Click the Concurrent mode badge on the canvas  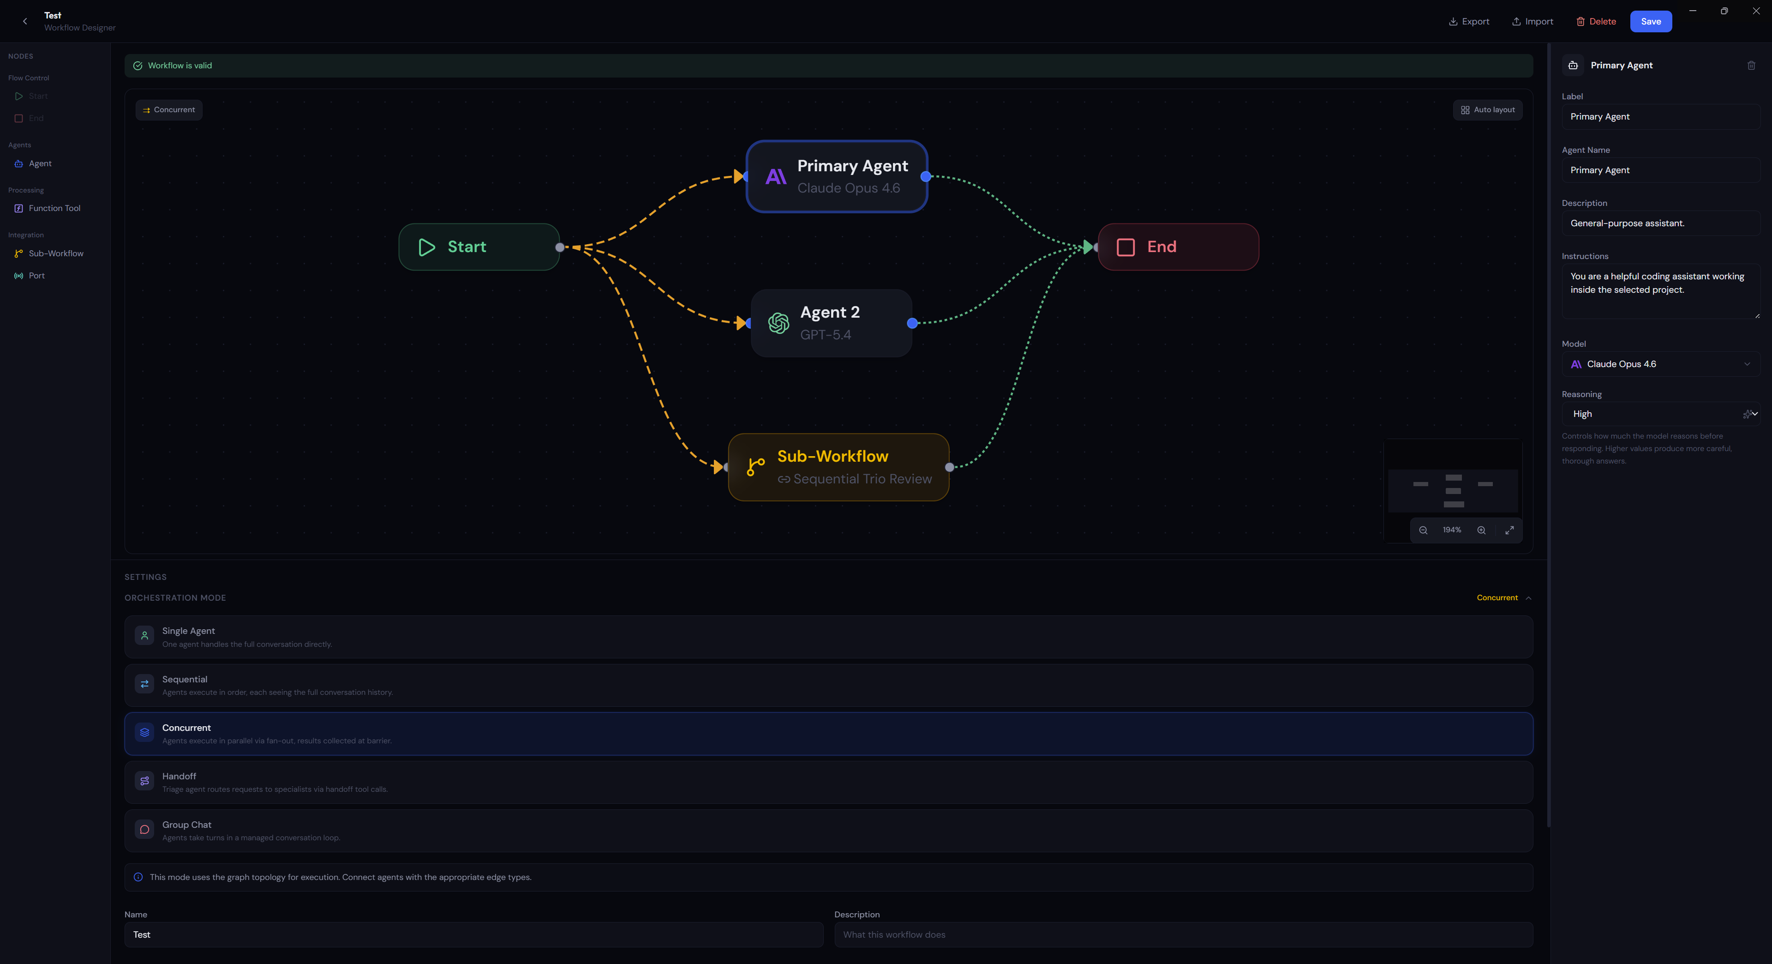point(168,110)
